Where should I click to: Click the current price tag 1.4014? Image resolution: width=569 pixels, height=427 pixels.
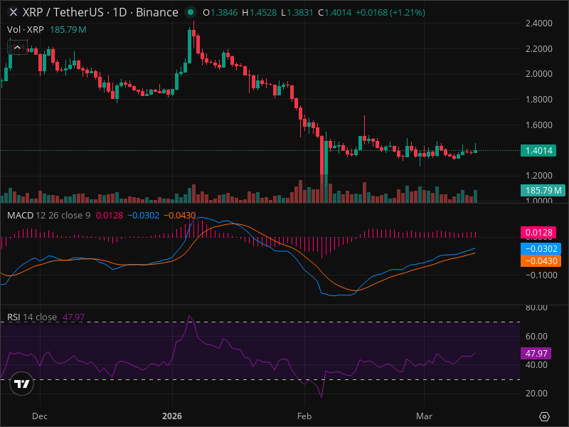coord(538,150)
